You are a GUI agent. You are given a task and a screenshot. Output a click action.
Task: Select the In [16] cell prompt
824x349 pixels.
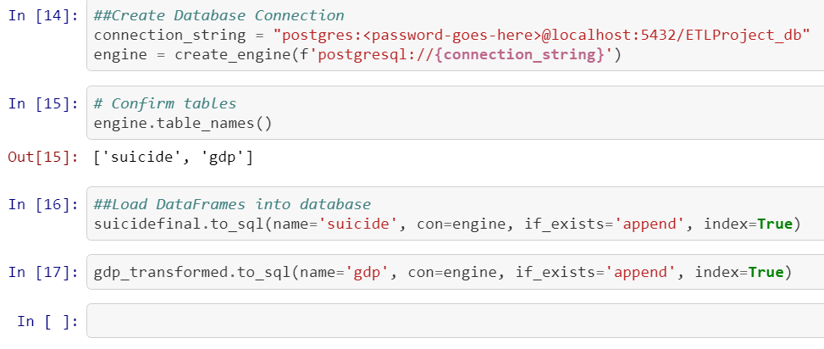[x=42, y=204]
